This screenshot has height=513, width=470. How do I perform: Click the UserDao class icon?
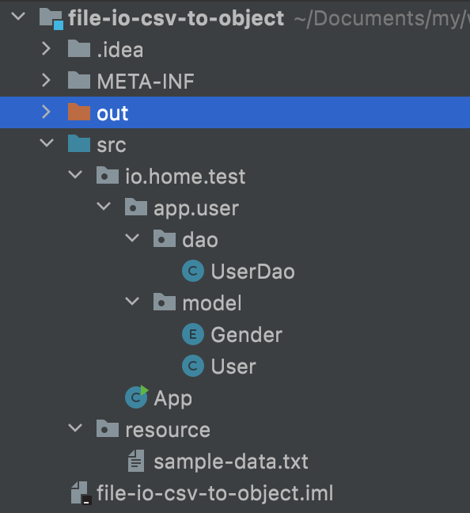coord(193,271)
